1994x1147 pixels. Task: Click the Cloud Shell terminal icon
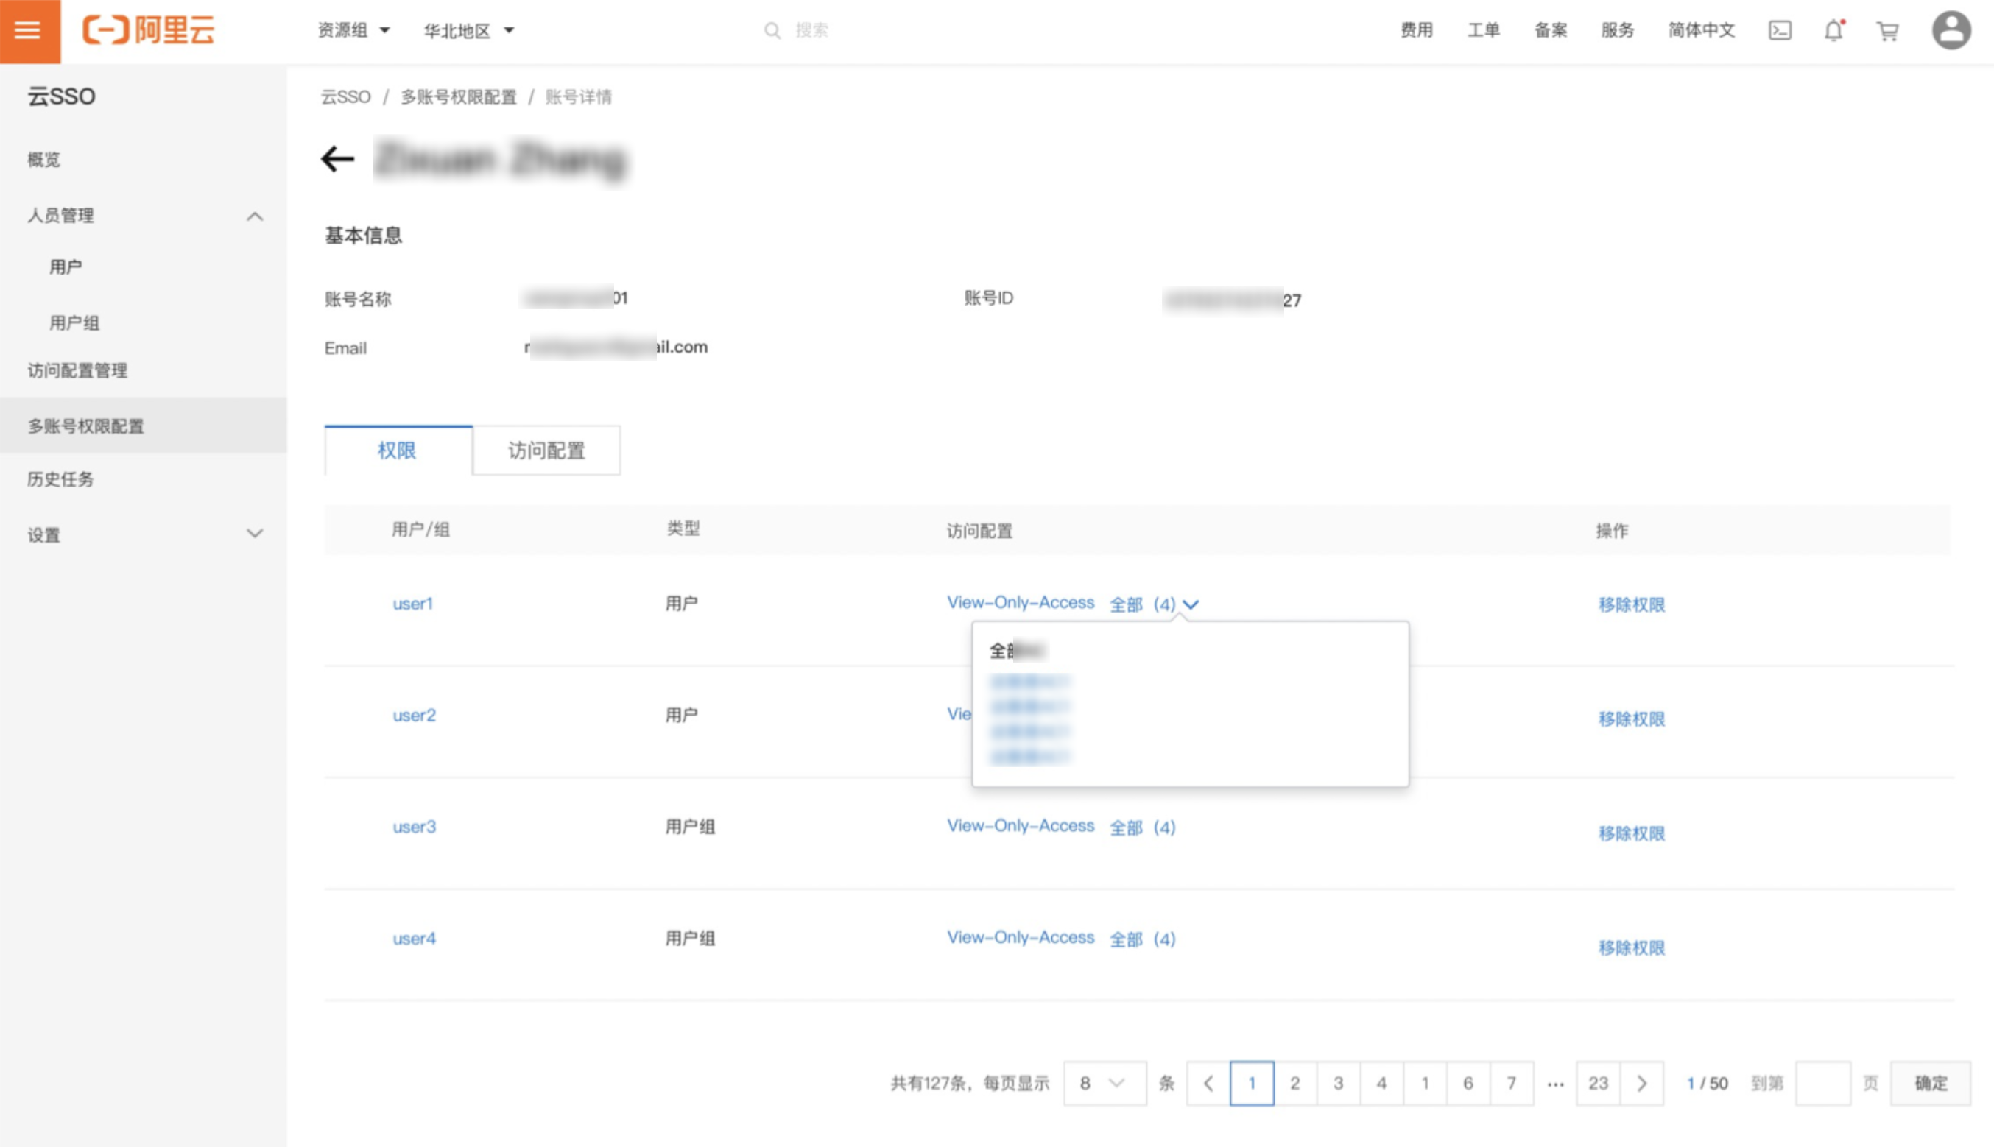[1780, 31]
